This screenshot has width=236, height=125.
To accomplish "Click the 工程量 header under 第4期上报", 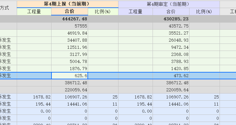I will [x=34, y=11].
